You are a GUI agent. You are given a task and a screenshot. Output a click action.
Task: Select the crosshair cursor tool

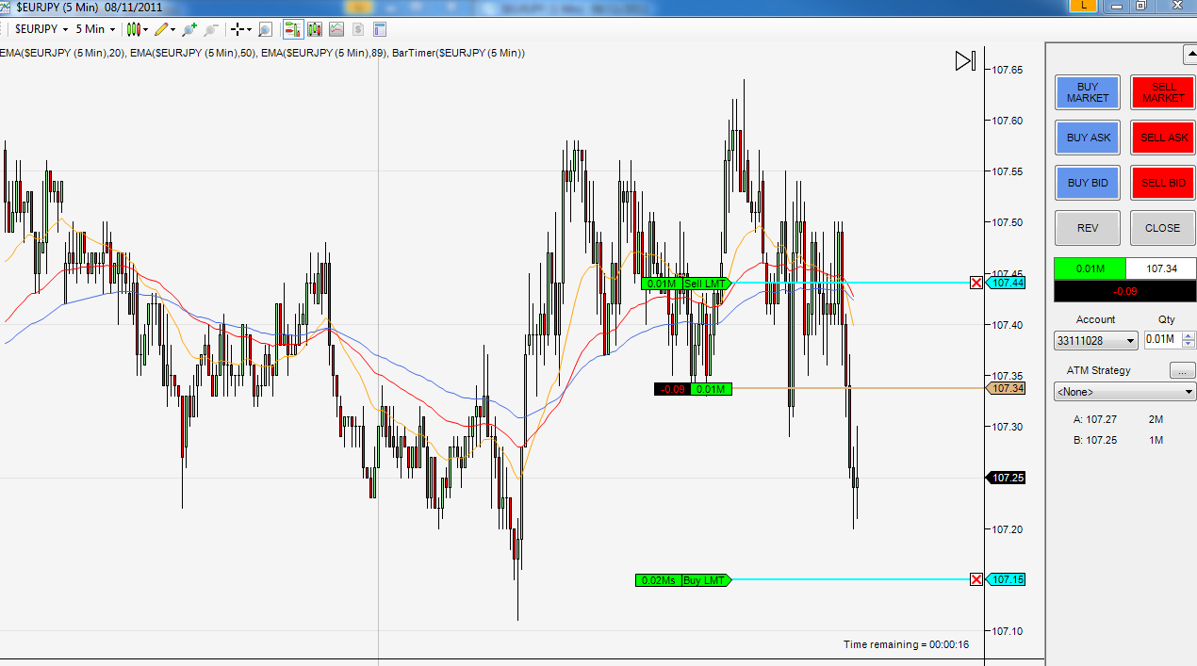click(238, 29)
